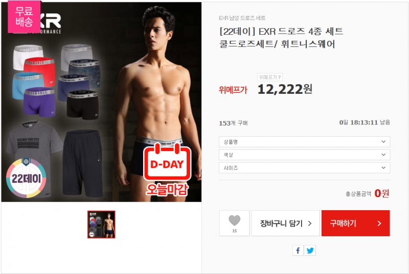
Task: Click the 장바구니 담기 cart button
Action: coord(286,223)
